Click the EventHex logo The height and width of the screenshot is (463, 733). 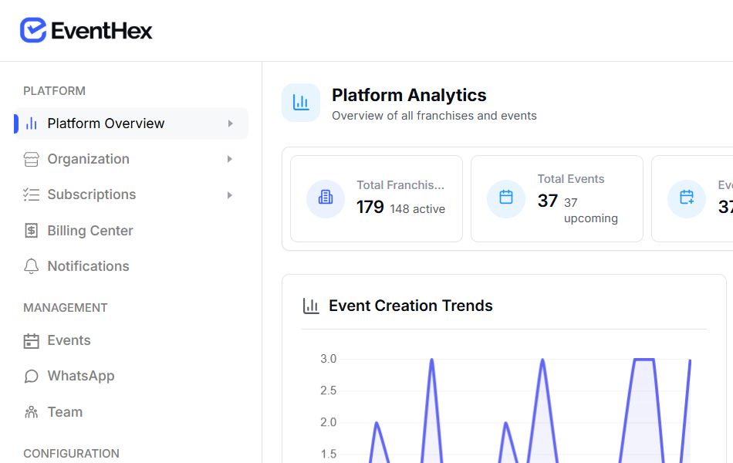(86, 30)
